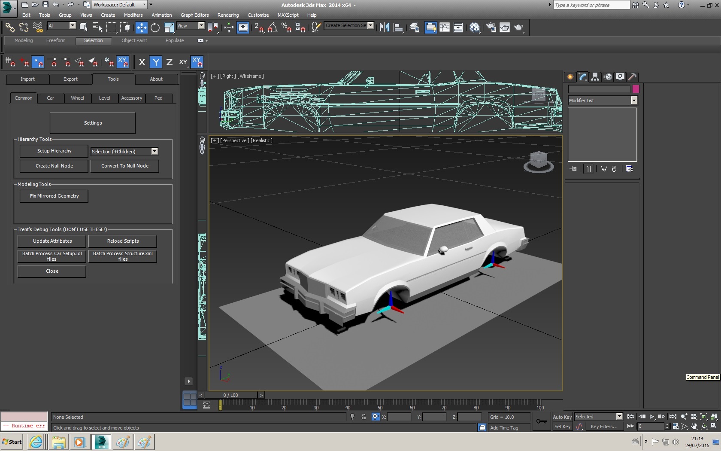Open the Utilities hammer panel tab
Viewport: 721px width, 451px height.
tap(632, 77)
